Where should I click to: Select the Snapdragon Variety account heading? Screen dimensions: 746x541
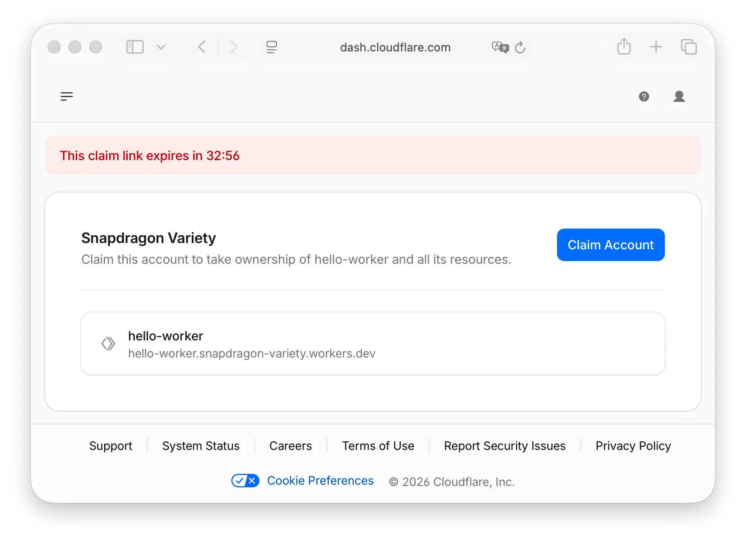pos(148,238)
